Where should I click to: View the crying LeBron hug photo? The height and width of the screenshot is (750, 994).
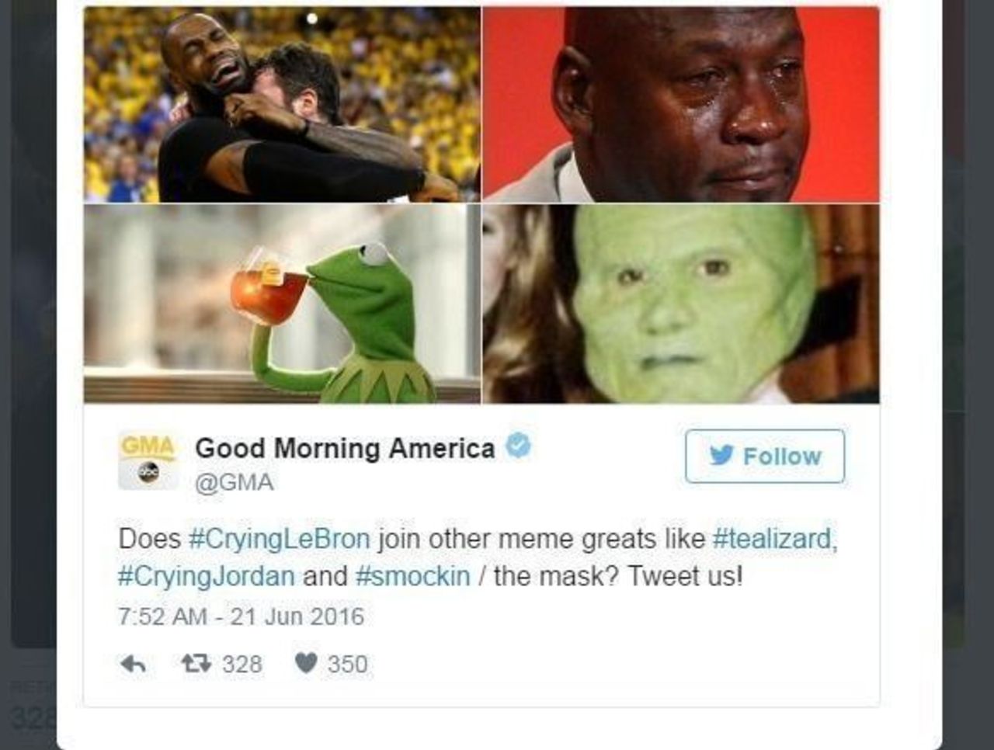[x=282, y=105]
